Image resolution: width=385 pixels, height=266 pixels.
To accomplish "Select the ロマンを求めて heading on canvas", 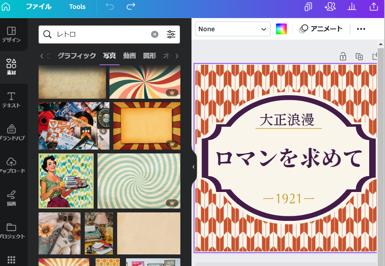I will coord(289,158).
